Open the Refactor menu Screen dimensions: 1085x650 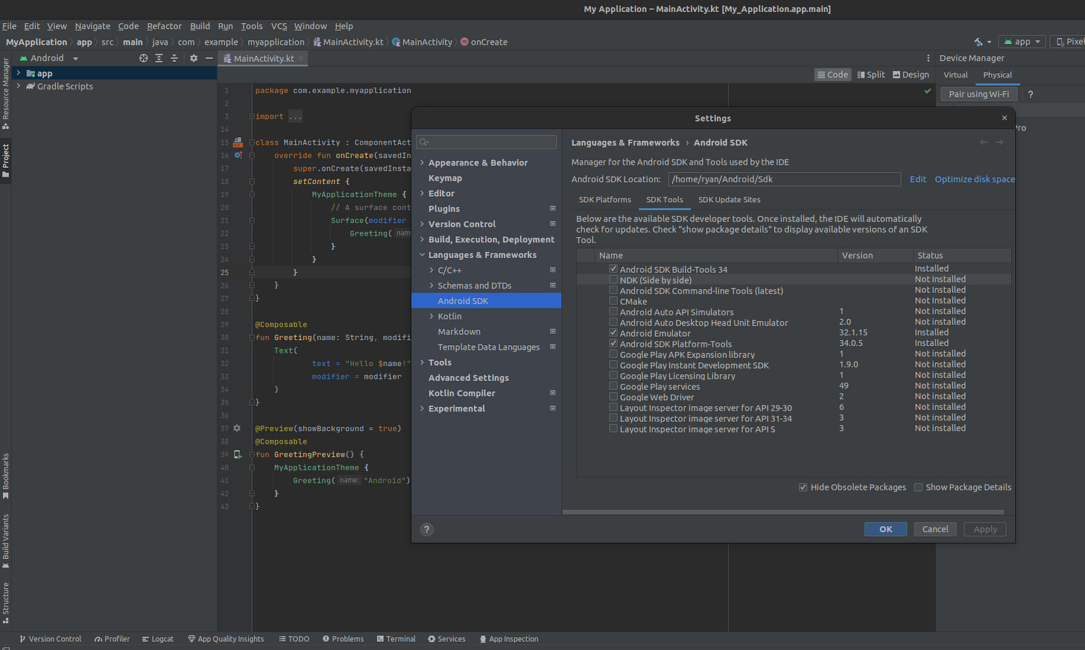click(x=164, y=26)
